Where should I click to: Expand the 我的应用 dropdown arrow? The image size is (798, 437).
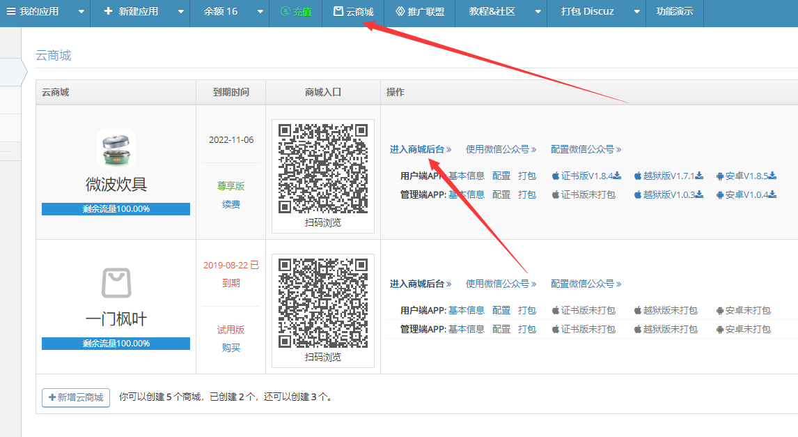pyautogui.click(x=81, y=12)
